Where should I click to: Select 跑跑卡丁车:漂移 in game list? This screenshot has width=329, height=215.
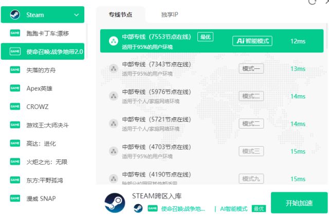[43, 33]
